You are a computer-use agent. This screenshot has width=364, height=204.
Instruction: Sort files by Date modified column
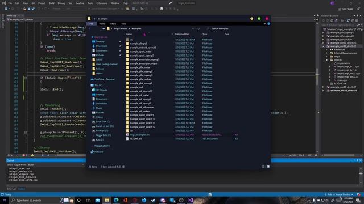[182, 34]
